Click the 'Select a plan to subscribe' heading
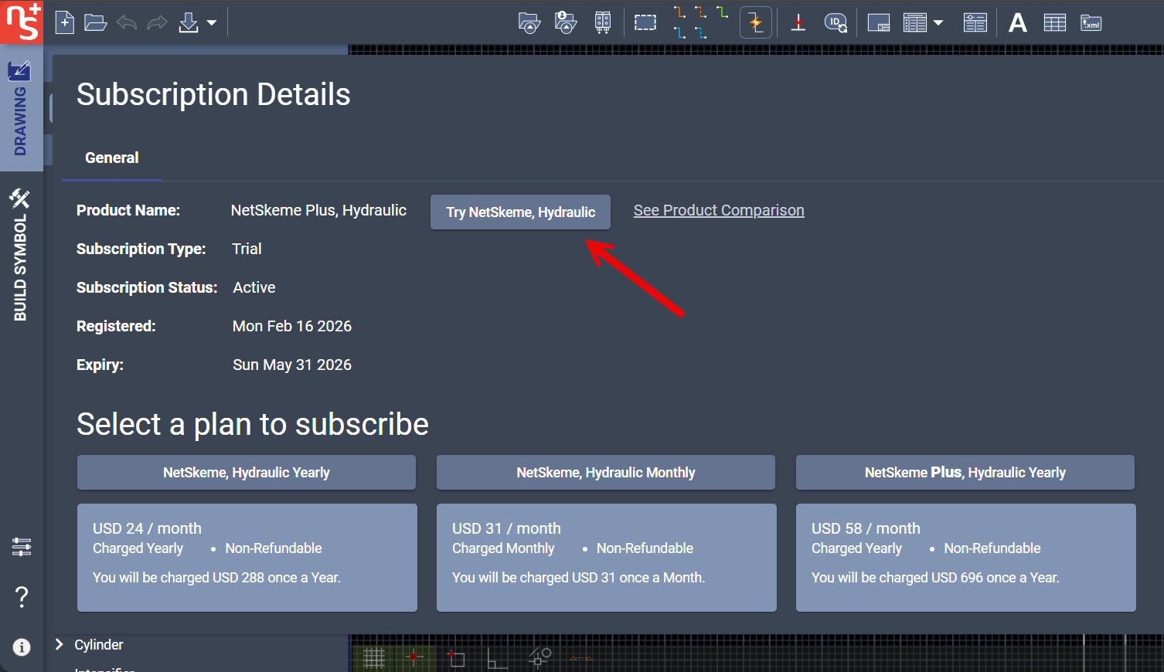 (x=253, y=424)
